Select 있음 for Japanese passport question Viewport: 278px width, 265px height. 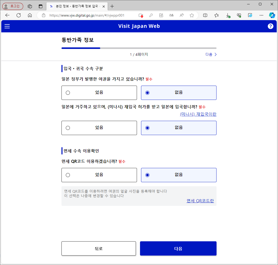coord(99,93)
